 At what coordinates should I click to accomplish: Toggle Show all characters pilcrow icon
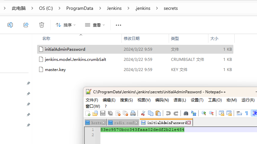pyautogui.click(x=247, y=113)
